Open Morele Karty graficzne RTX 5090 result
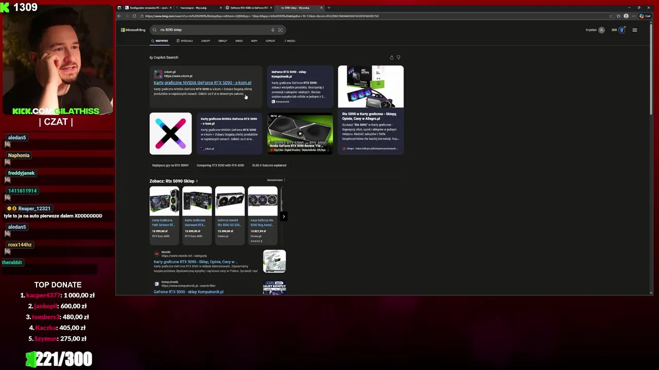 196,262
